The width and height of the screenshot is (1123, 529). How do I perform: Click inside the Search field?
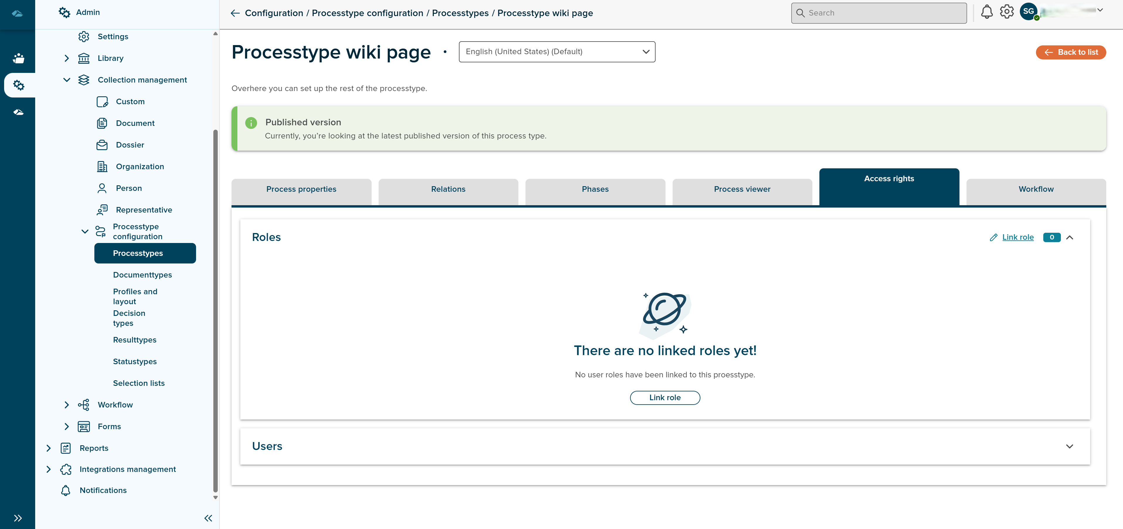(878, 13)
